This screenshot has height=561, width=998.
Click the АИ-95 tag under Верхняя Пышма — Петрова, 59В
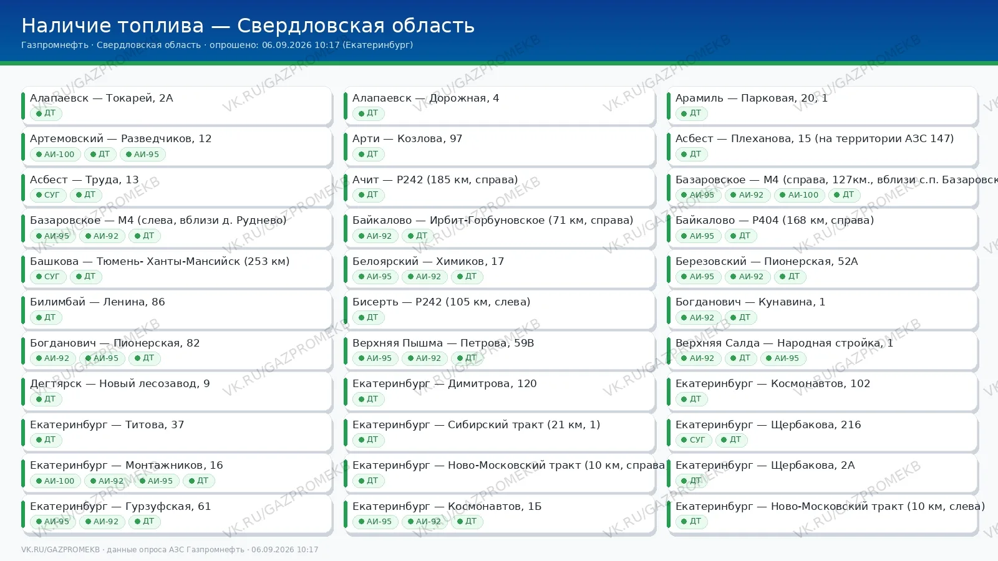tap(375, 358)
